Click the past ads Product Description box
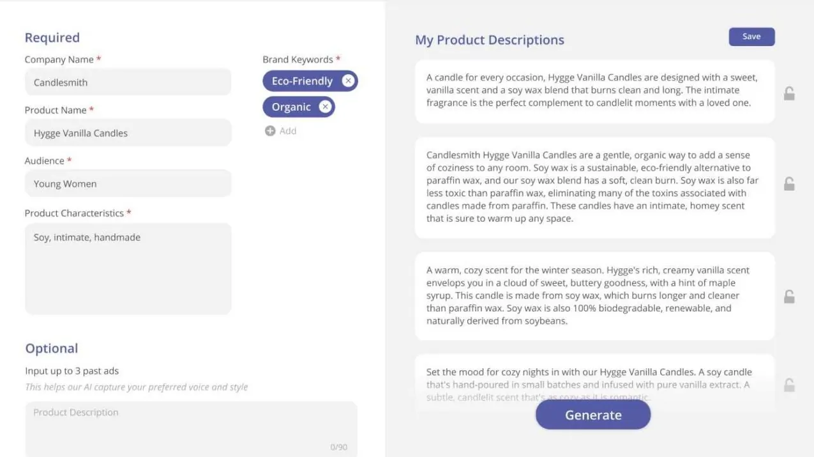 pos(191,427)
